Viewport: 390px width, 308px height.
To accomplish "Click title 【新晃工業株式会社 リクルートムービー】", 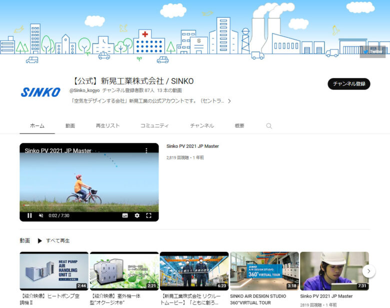I will (x=190, y=299).
